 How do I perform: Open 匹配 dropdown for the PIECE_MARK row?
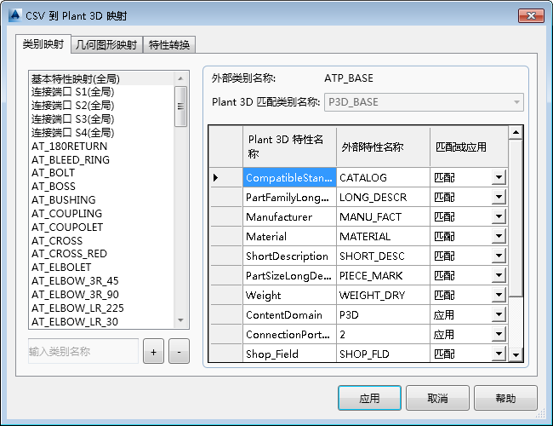pyautogui.click(x=499, y=275)
